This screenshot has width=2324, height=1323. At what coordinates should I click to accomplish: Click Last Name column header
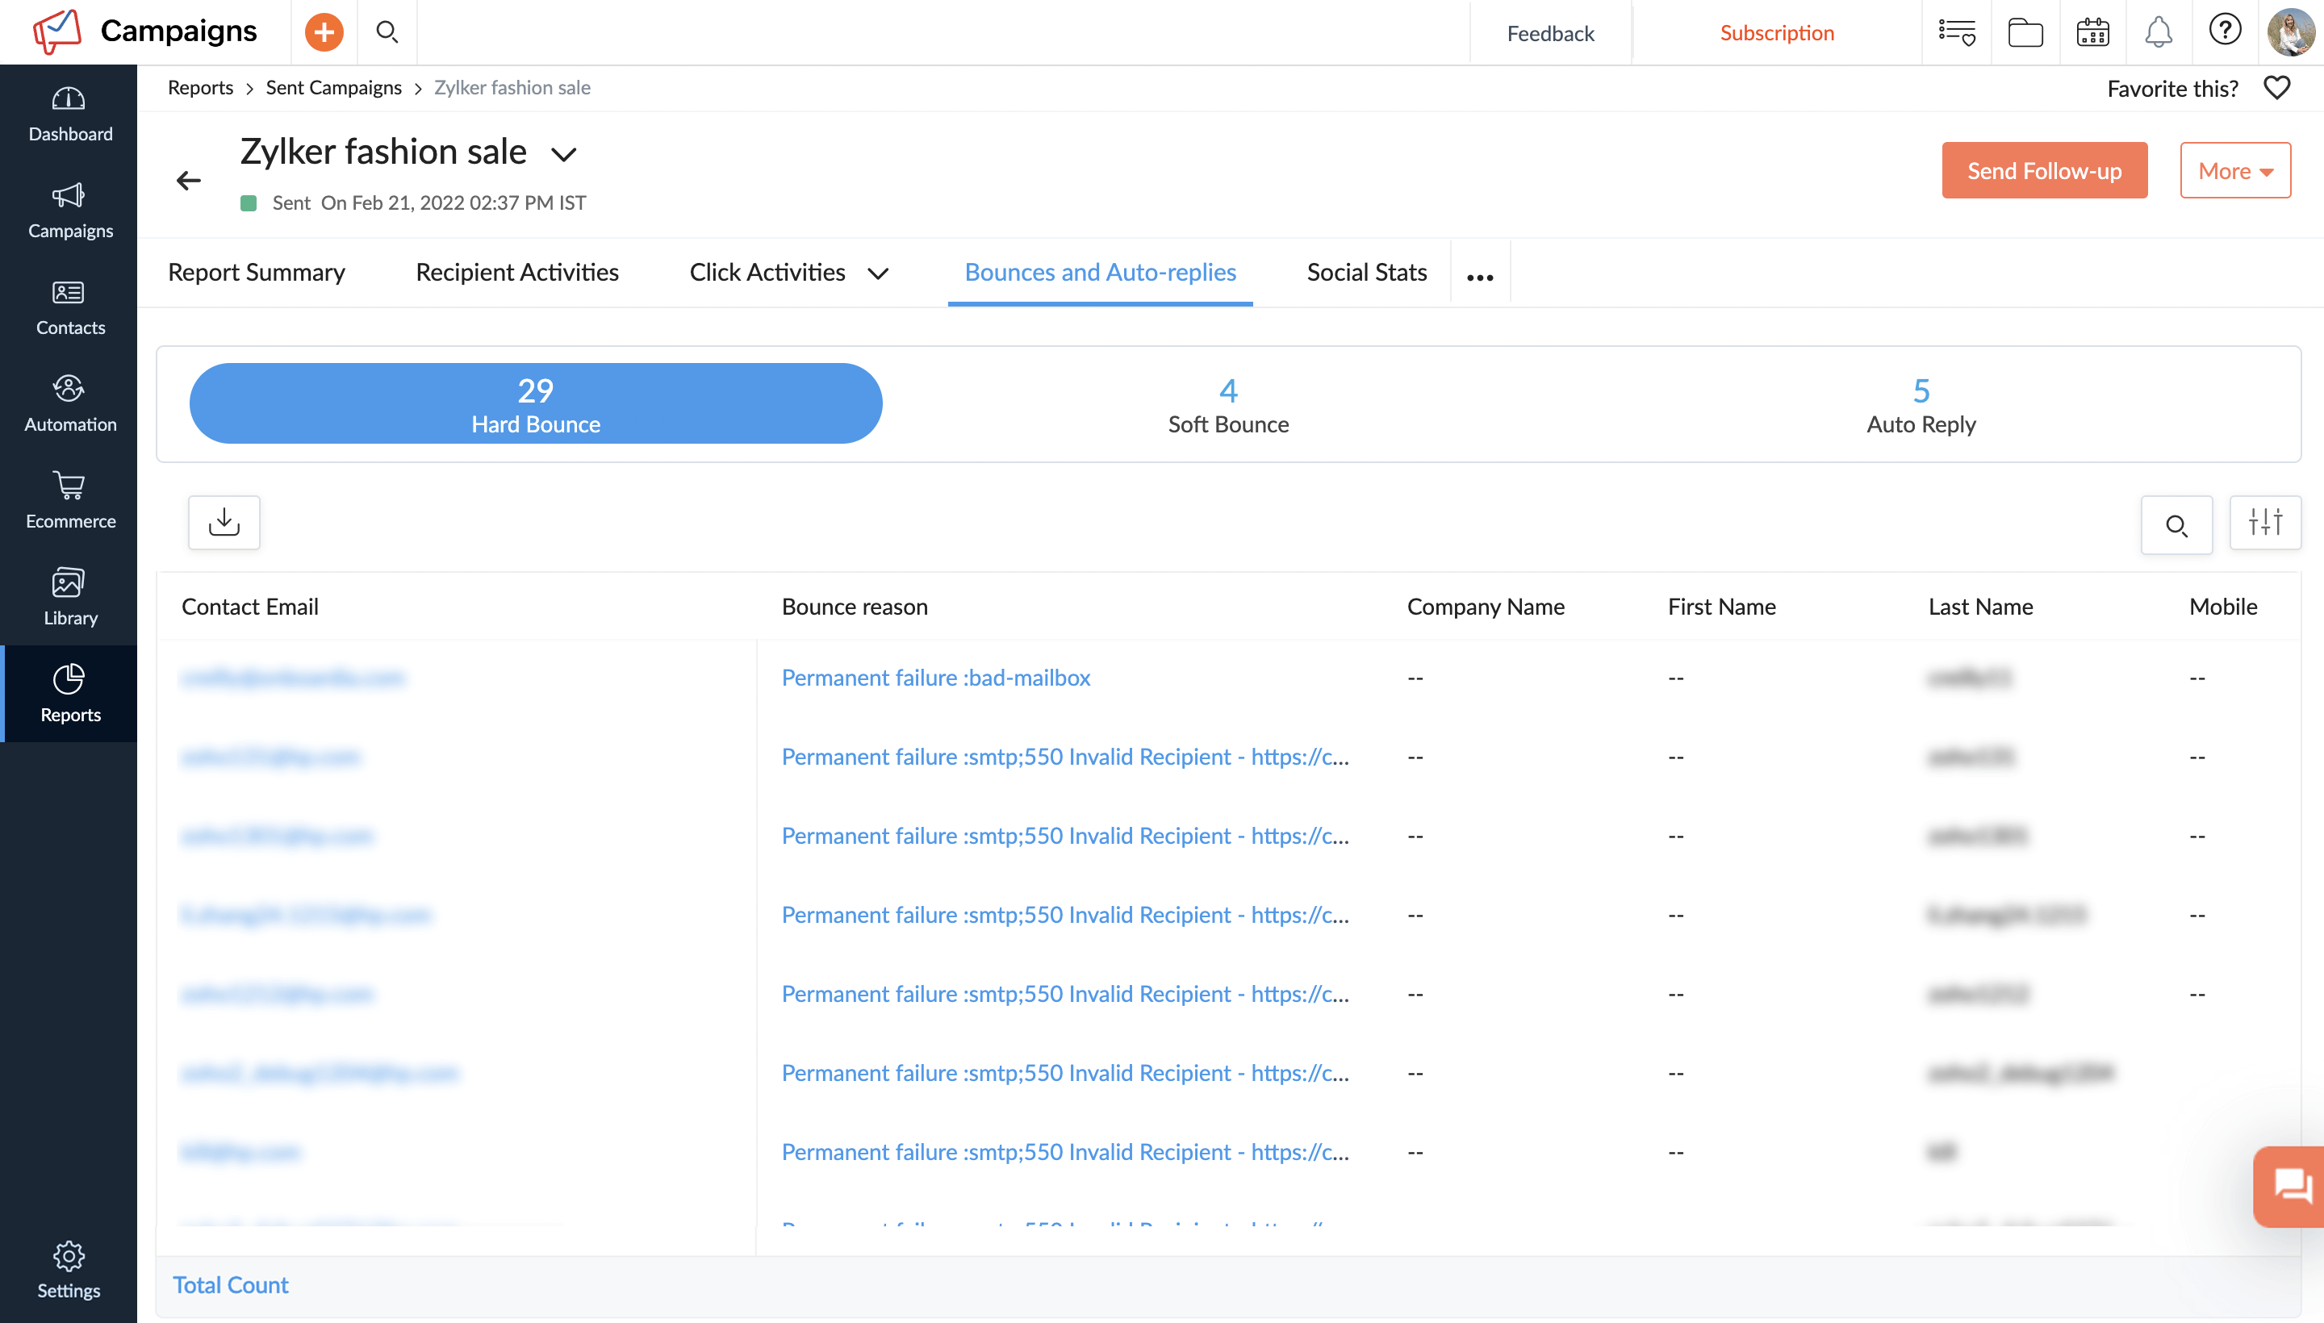pyautogui.click(x=1980, y=607)
